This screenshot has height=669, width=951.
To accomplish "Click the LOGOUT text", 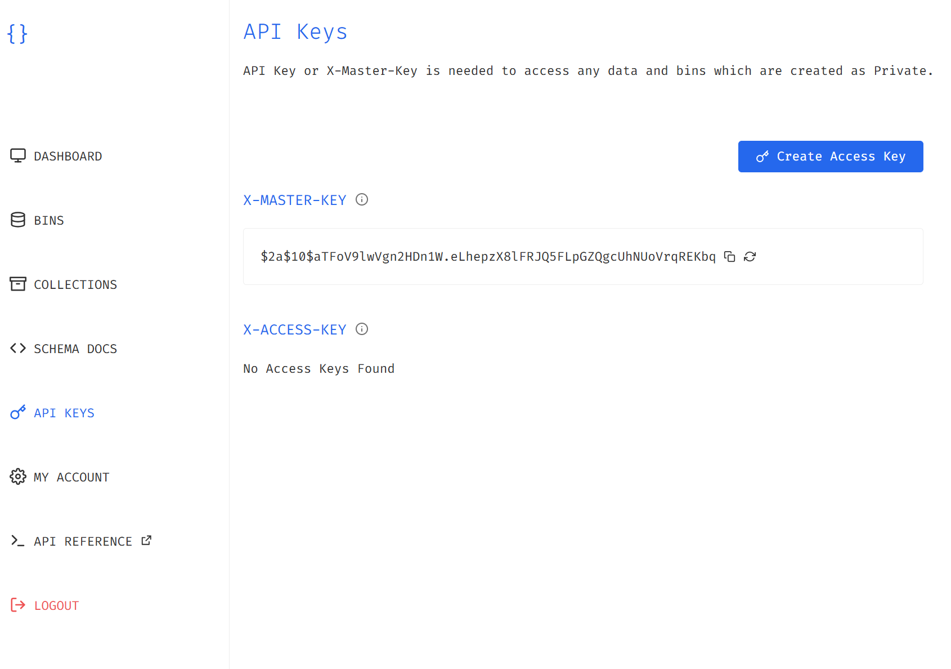I will pyautogui.click(x=56, y=606).
